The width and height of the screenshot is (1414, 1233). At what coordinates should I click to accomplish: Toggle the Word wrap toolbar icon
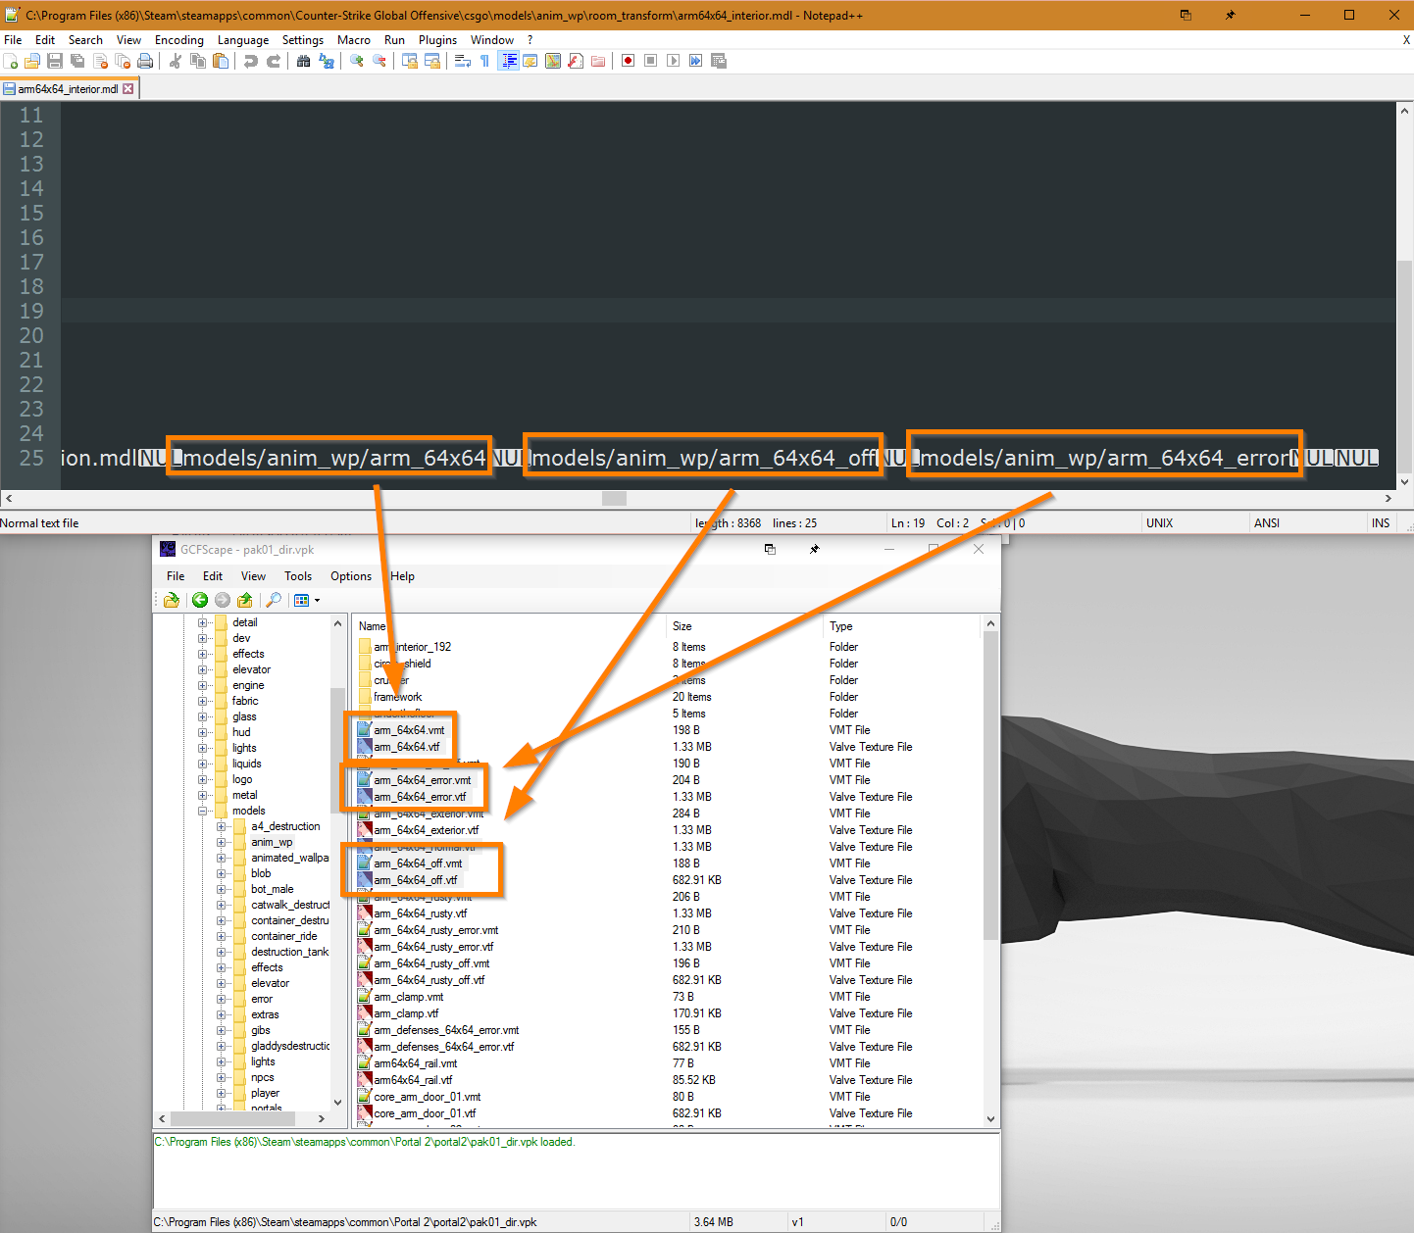click(462, 61)
